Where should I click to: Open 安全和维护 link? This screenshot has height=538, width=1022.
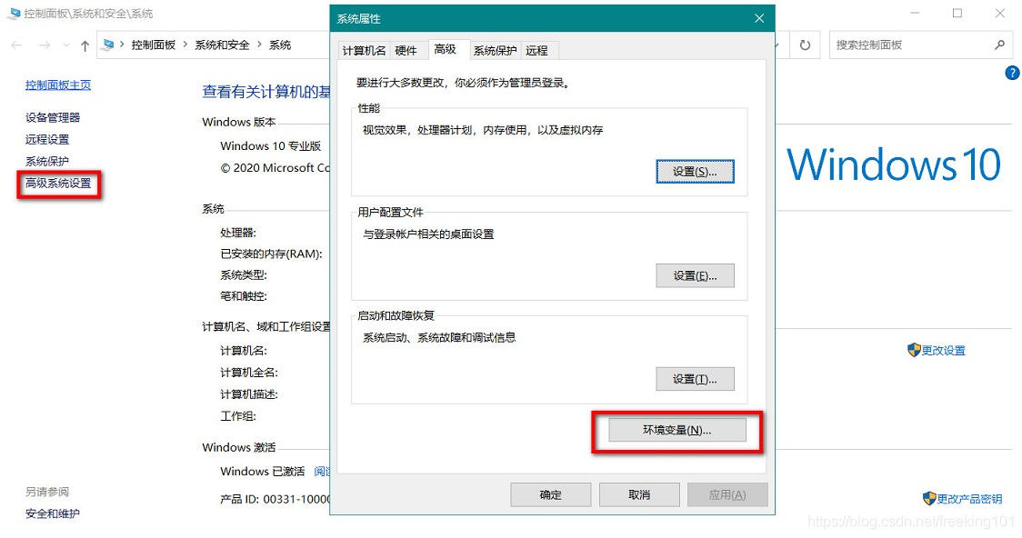pos(52,513)
